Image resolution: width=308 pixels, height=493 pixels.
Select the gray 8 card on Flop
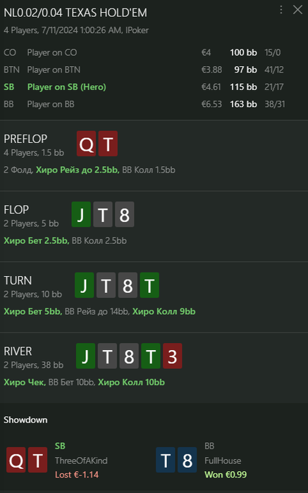125,214
